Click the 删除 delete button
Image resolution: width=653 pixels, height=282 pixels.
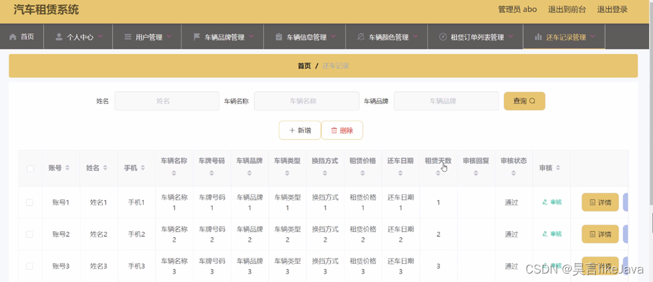pos(342,130)
